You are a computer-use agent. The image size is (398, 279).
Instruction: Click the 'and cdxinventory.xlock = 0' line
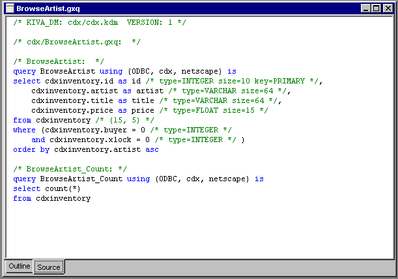tap(138, 139)
